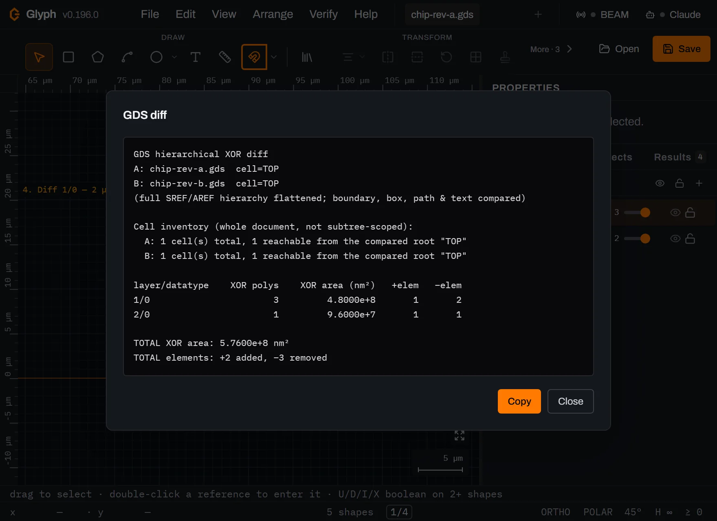
Task: Open the File menu
Action: tap(150, 14)
